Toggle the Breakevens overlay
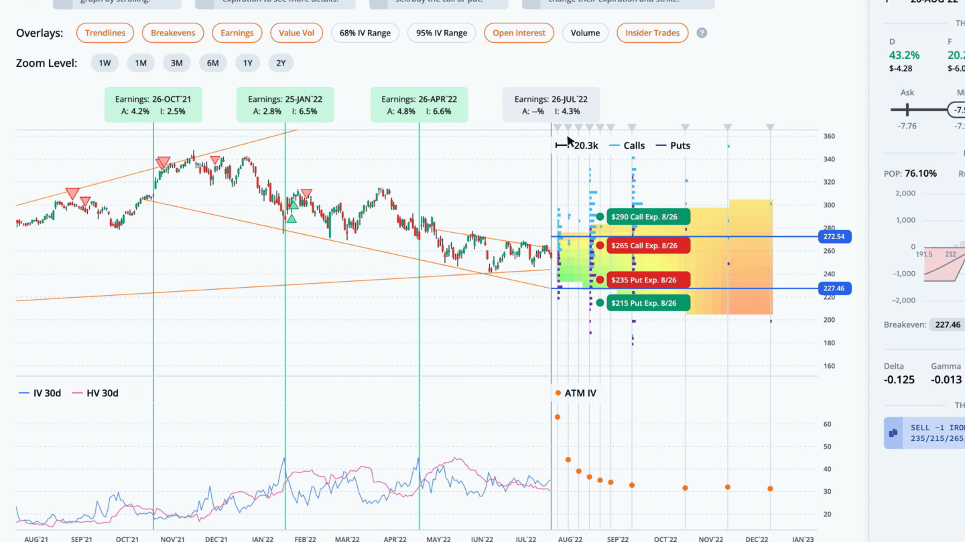The image size is (965, 542). [x=173, y=33]
